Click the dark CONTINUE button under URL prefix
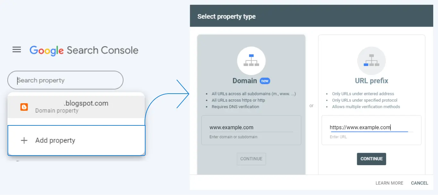 click(371, 159)
